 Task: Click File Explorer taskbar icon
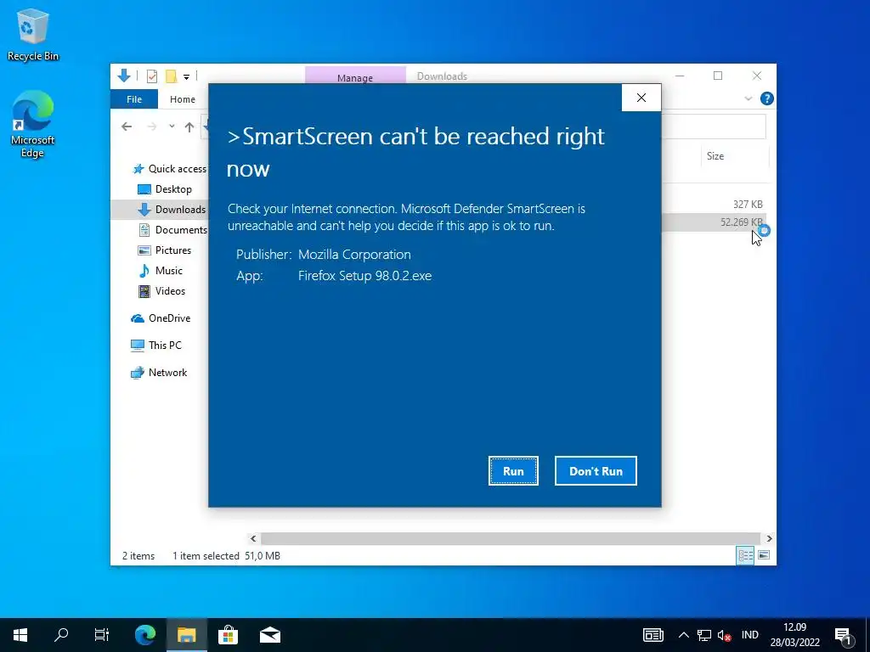186,635
